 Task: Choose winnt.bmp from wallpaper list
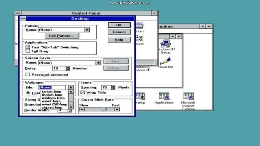coord(51,101)
